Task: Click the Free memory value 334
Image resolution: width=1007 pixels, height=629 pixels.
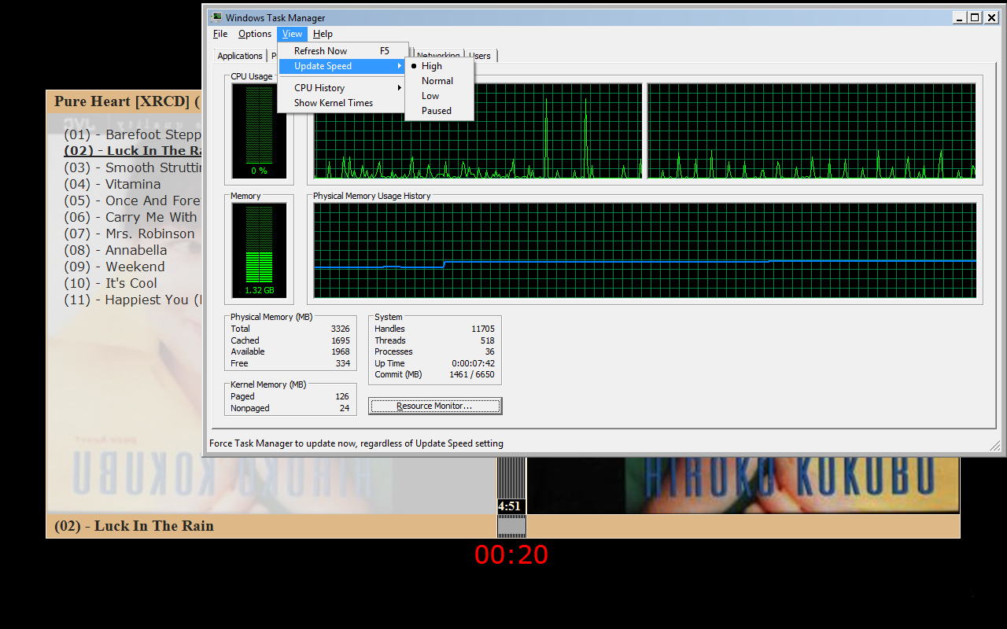Action: point(343,363)
